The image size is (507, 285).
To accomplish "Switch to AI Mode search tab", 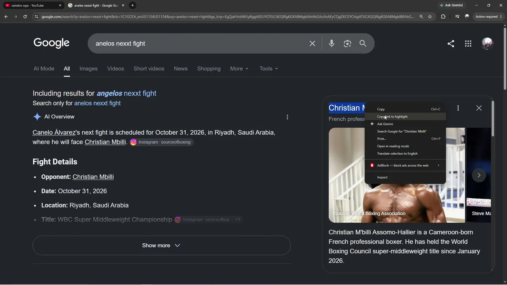I will click(x=44, y=68).
